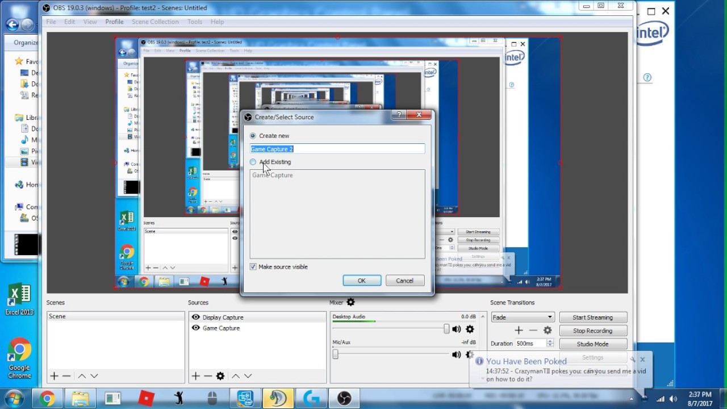Open the Profile menu in OBS
Image resolution: width=727 pixels, height=409 pixels.
tap(114, 22)
